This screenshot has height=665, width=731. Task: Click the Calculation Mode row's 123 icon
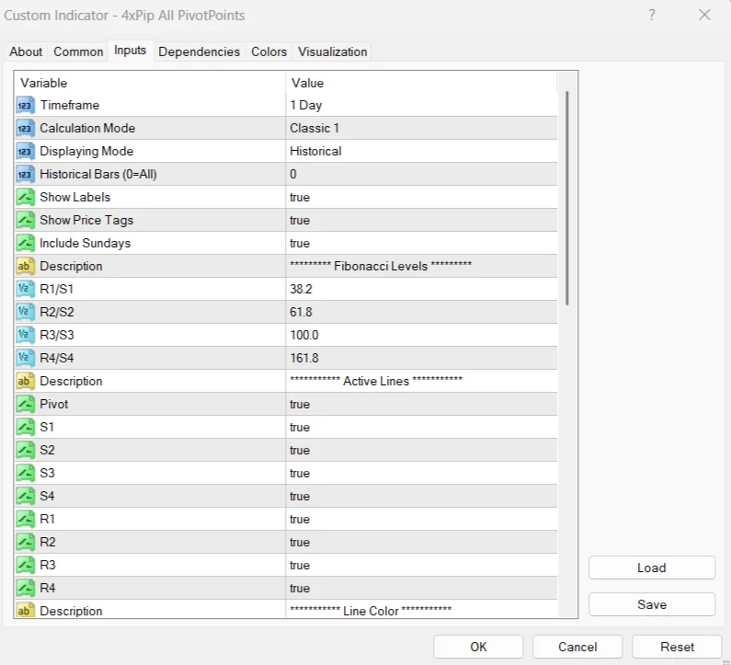25,128
